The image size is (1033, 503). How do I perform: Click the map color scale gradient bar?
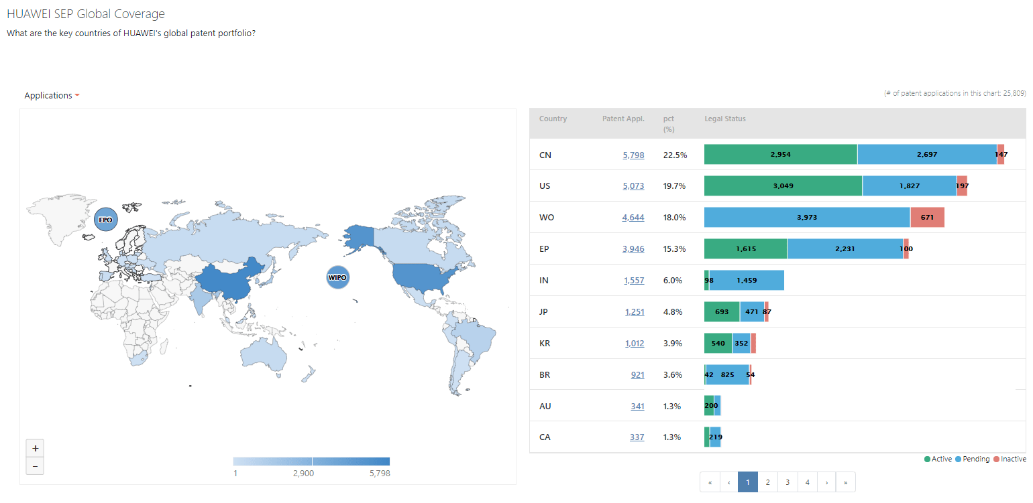(311, 461)
